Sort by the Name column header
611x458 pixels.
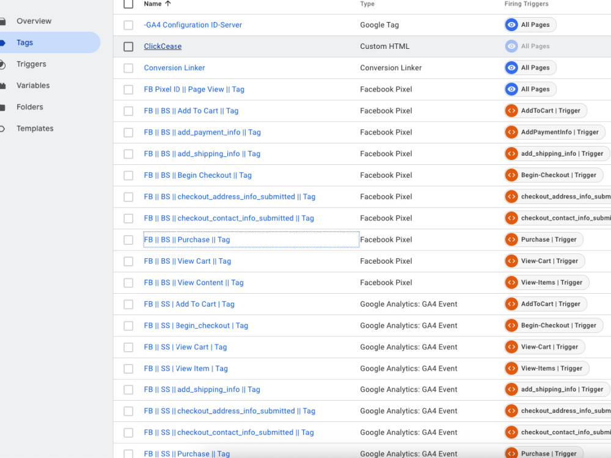pyautogui.click(x=153, y=4)
